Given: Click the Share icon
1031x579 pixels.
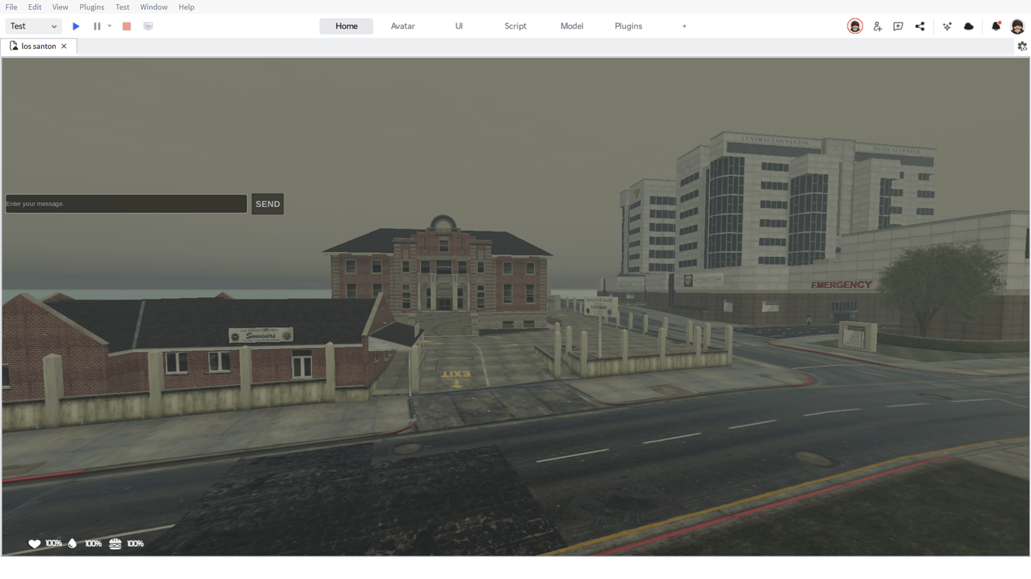Looking at the screenshot, I should click(920, 26).
